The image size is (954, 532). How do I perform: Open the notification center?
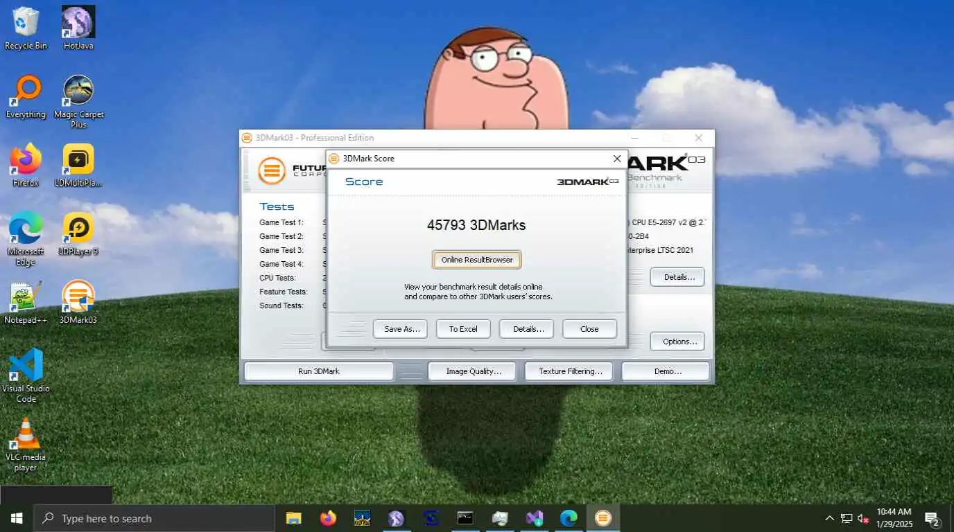933,519
